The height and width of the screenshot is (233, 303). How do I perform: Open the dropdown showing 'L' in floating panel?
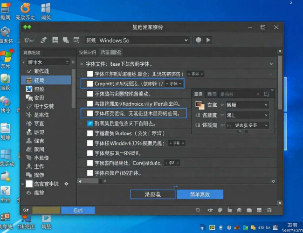pos(247,115)
